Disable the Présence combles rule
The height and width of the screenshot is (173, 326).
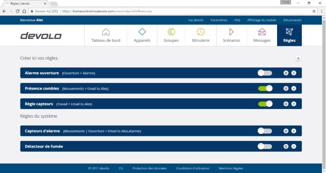click(x=265, y=89)
